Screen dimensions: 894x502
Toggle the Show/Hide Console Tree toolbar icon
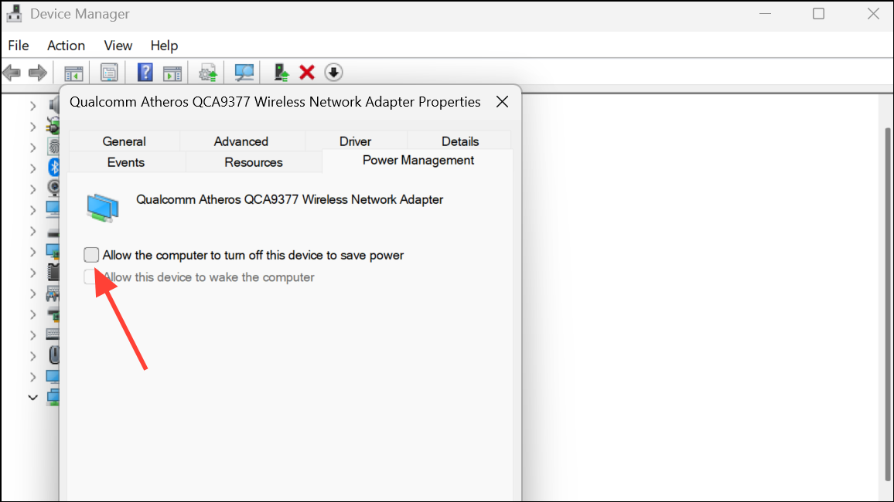pyautogui.click(x=73, y=73)
